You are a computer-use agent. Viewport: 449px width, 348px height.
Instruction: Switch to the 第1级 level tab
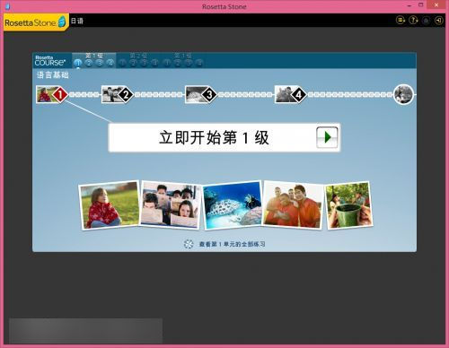coord(94,56)
